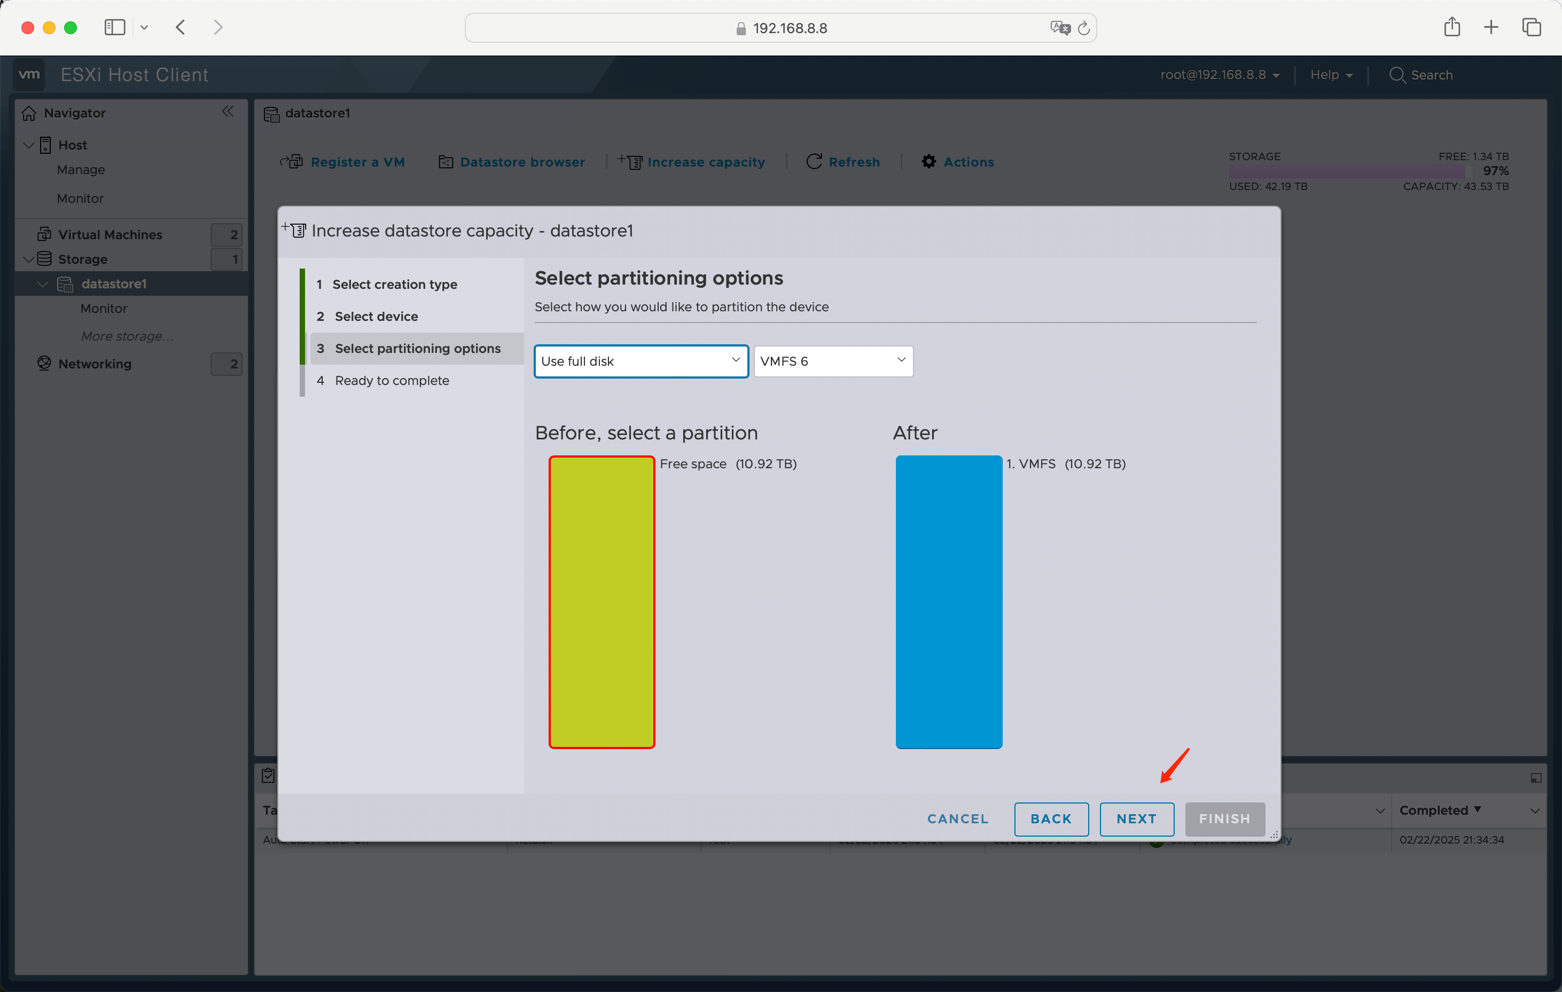Open Storage in the navigator
Viewport: 1562px width, 992px height.
click(82, 259)
